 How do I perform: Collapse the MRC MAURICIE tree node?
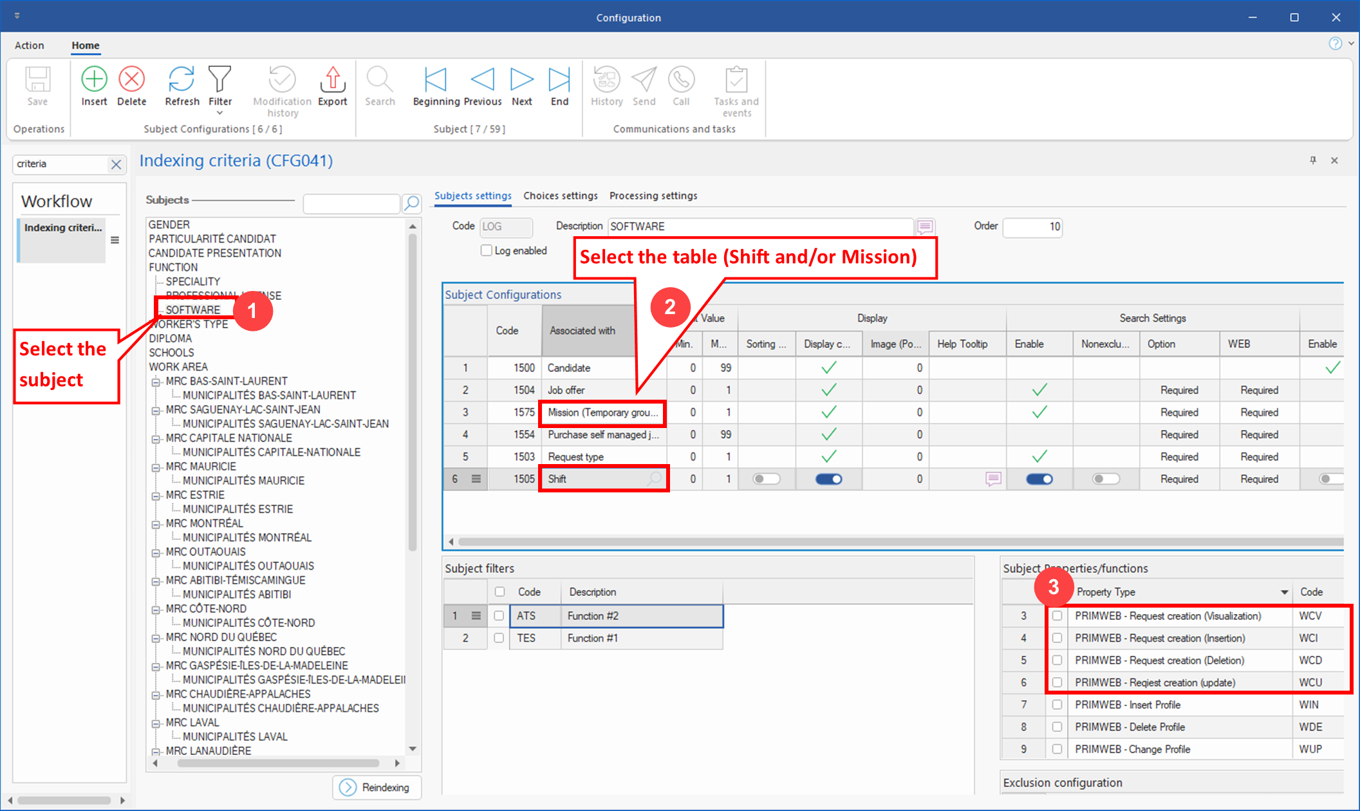[x=156, y=467]
